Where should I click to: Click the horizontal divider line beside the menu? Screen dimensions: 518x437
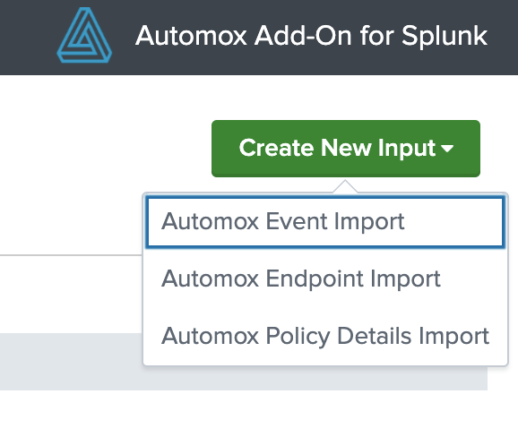71,255
